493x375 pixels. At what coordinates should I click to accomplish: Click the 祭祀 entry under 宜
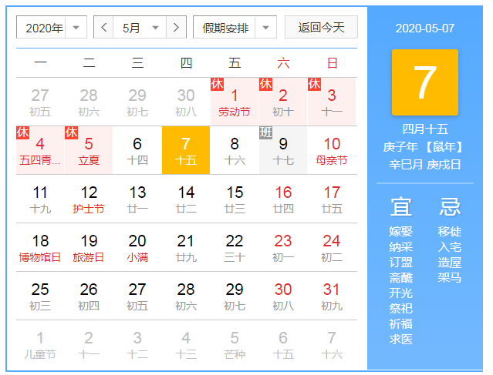tap(400, 308)
